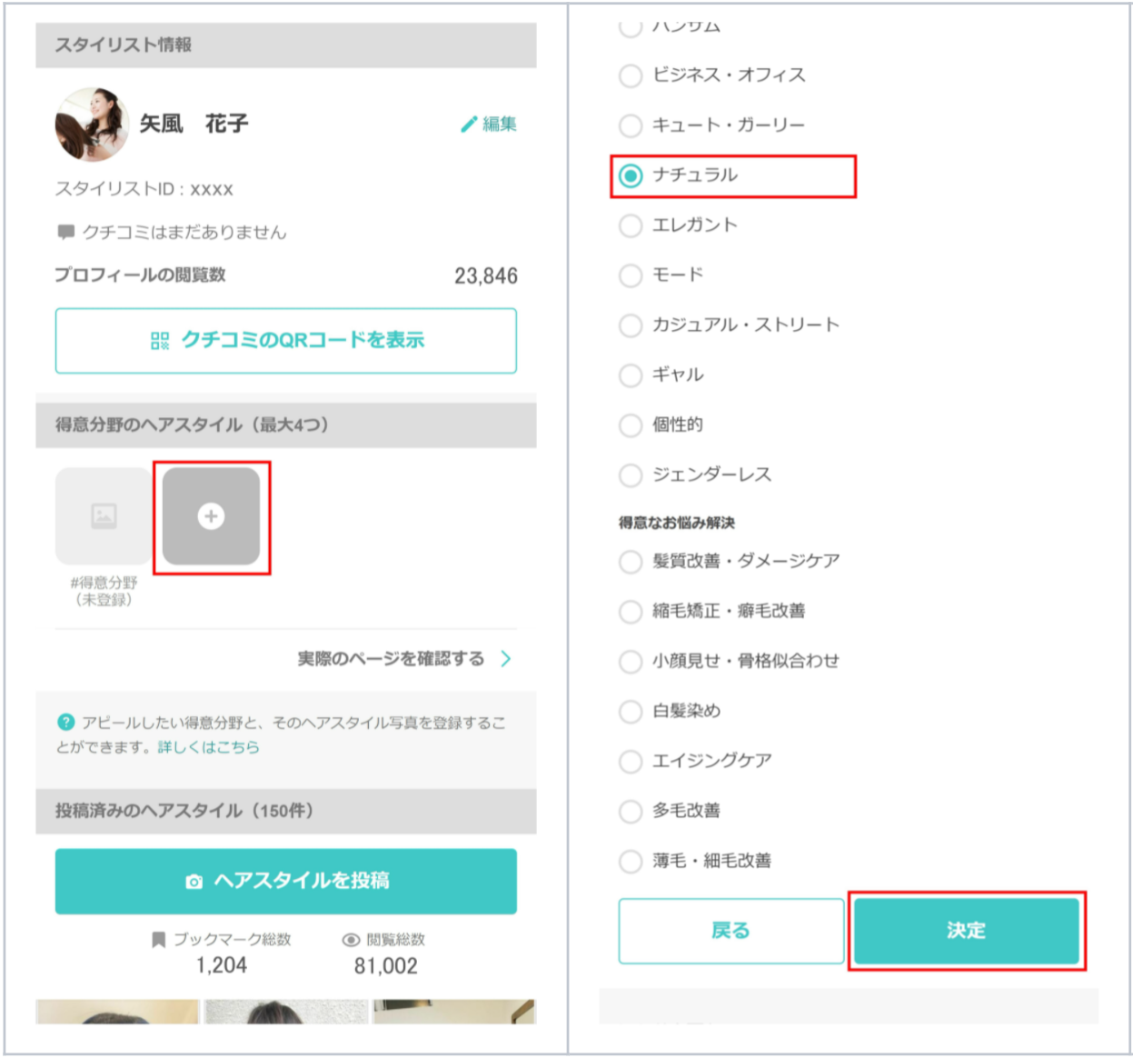This screenshot has width=1133, height=1058.
Task: Choose 髪質改善・ダメージケア option
Action: [x=630, y=562]
